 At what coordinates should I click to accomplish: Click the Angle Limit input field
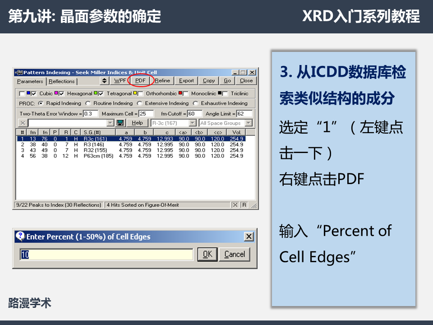coord(244,114)
